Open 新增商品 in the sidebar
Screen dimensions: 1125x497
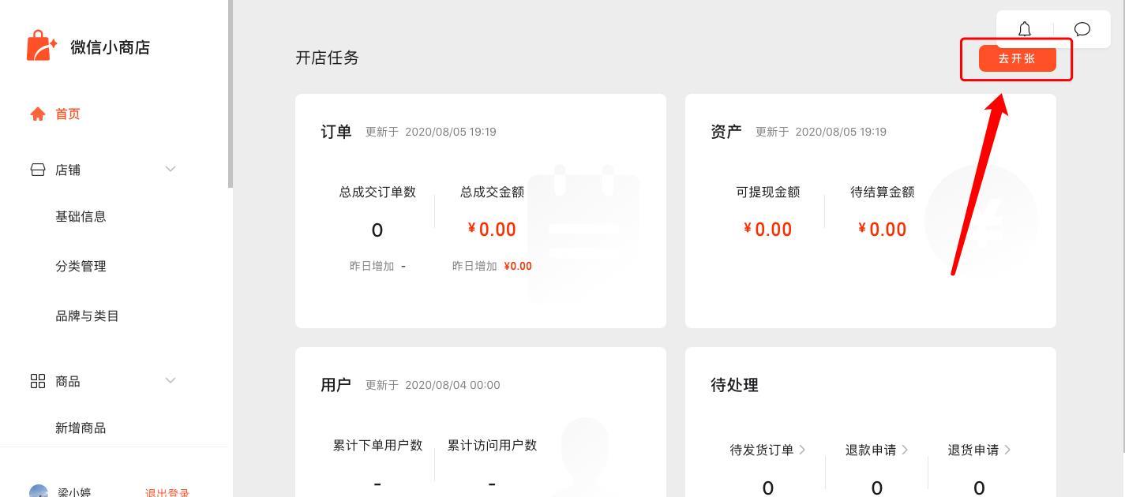tap(81, 428)
